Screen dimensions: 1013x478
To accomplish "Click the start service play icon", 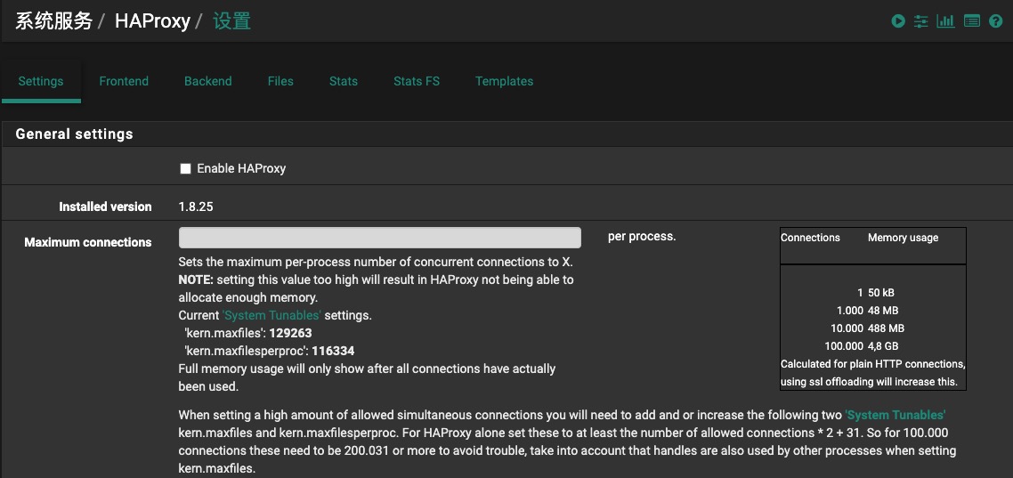I will pos(898,21).
